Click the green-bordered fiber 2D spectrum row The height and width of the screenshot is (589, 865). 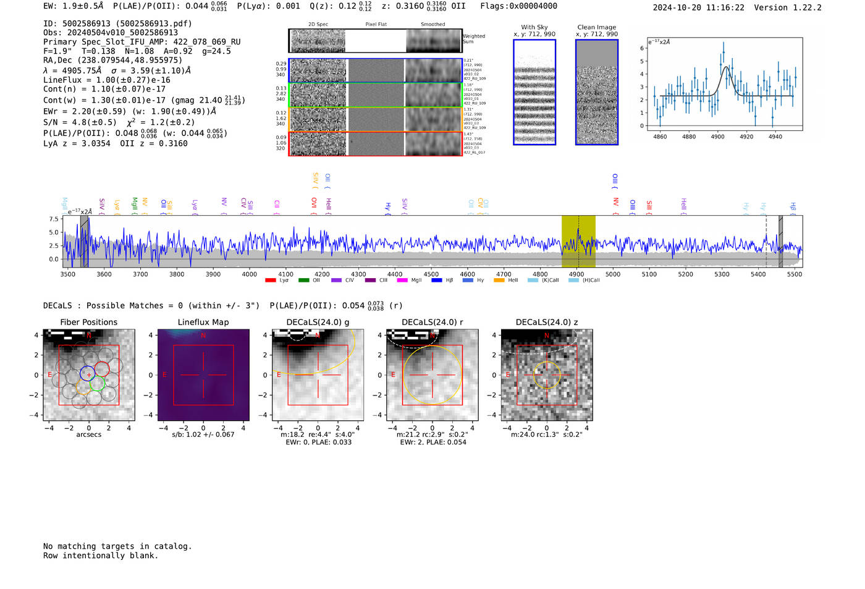(376, 95)
